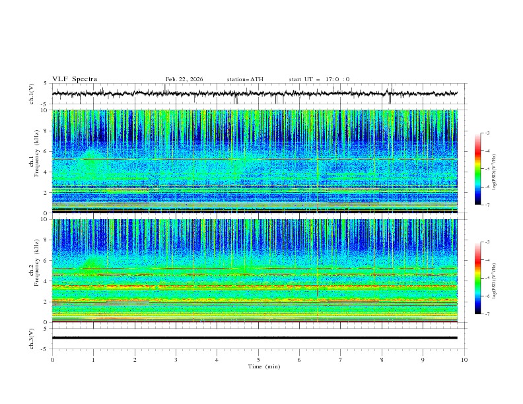Click the "ch.1(V)" axis label
The image size is (523, 404).
[32, 94]
